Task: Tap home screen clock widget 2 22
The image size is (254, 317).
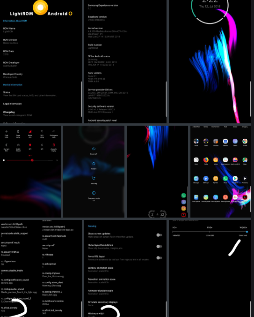Action: click(157, 214)
